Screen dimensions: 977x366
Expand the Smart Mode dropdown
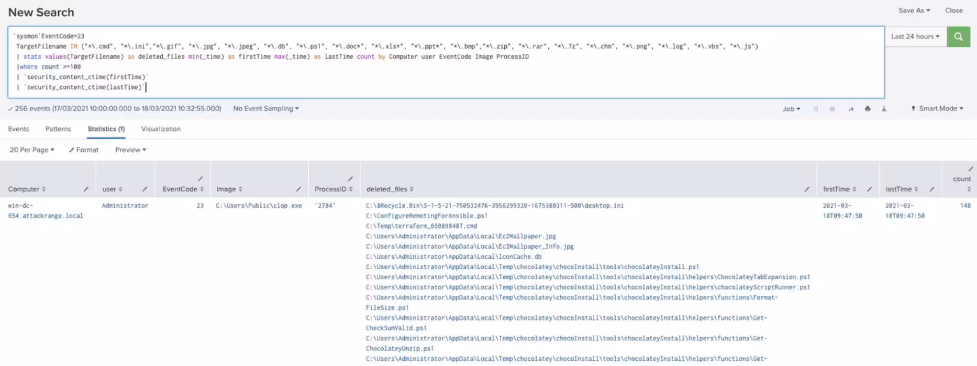click(937, 109)
